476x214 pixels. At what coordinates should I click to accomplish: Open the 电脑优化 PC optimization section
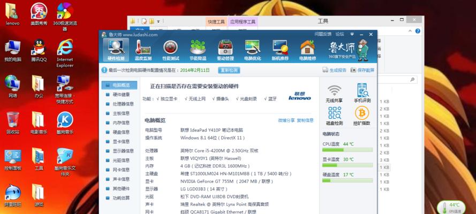coord(253,50)
